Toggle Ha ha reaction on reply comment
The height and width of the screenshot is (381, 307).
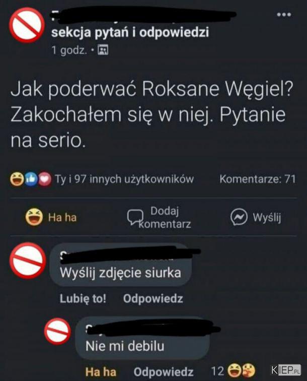(x=101, y=372)
